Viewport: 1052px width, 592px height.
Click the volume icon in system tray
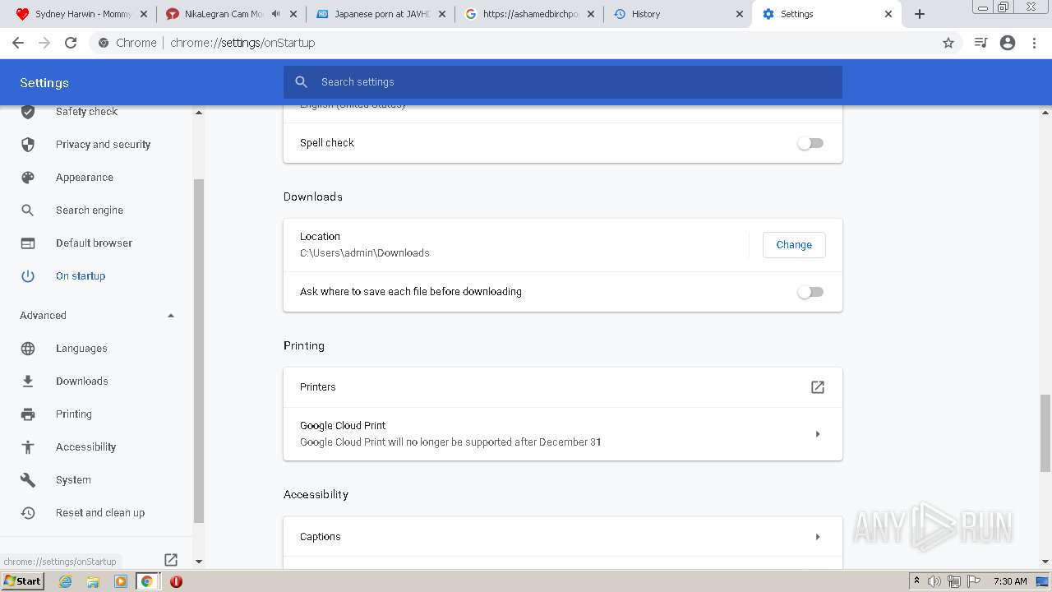pos(934,581)
